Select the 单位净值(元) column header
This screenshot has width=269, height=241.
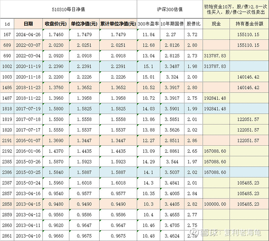point(84,24)
